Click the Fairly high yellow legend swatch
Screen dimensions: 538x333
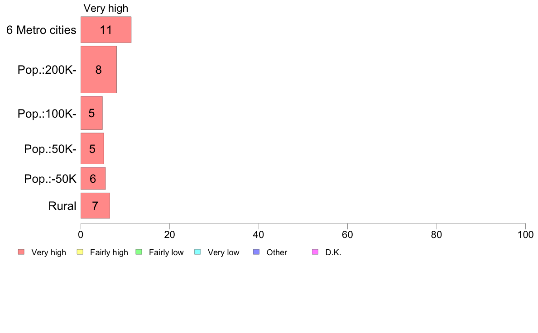coord(80,252)
